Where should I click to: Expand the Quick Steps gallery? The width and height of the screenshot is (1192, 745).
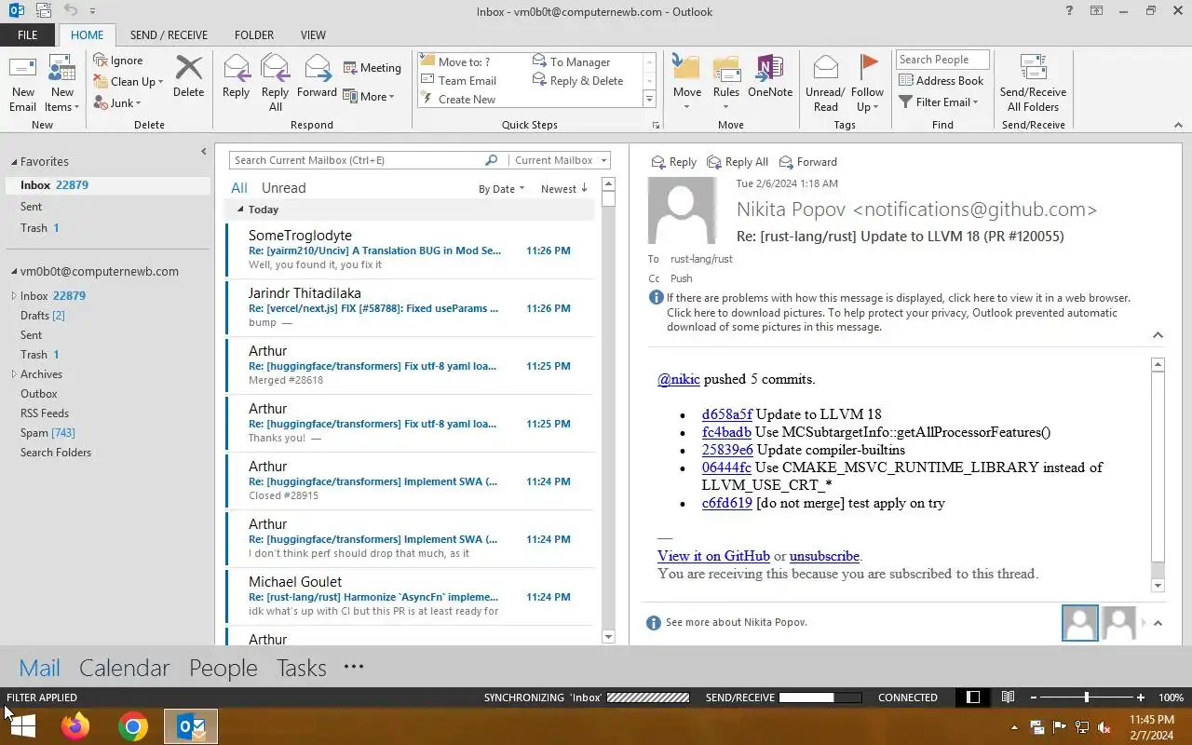click(649, 100)
